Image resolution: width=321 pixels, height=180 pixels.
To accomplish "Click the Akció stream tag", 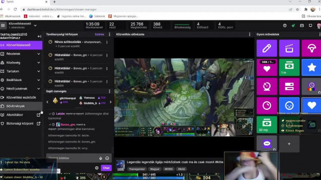I will tap(182, 169).
